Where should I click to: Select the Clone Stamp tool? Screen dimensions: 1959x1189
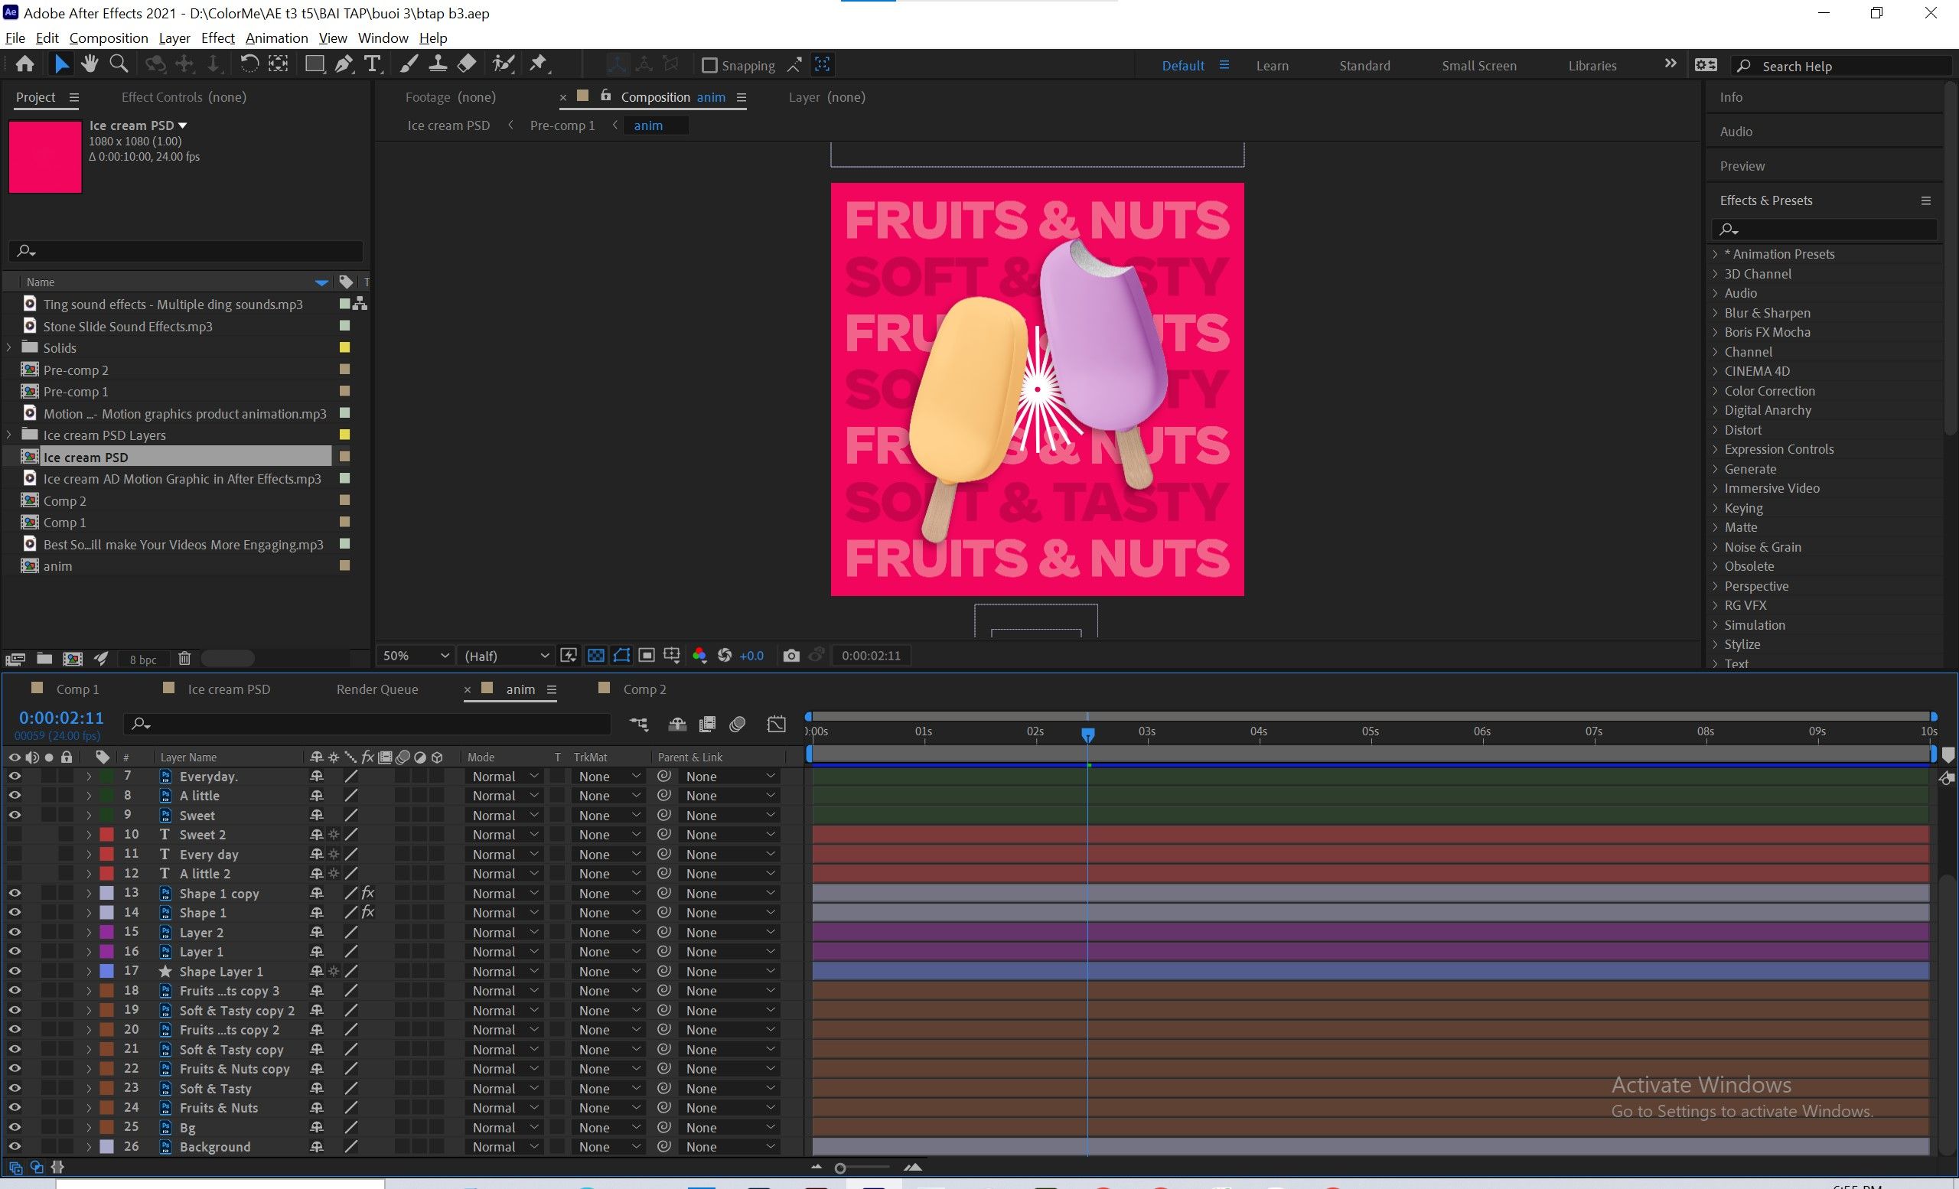pos(437,64)
